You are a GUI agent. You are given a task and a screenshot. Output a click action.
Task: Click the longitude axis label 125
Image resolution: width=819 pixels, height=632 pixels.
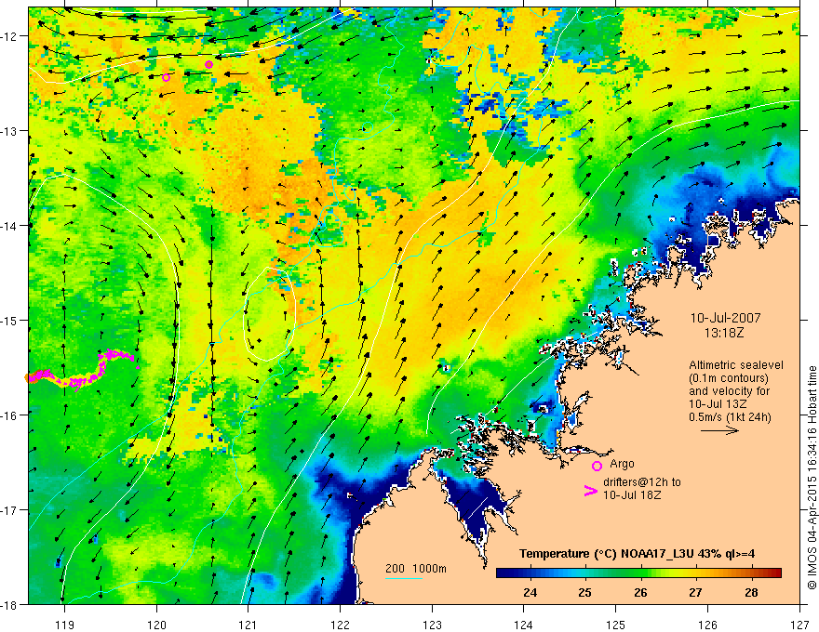[616, 625]
